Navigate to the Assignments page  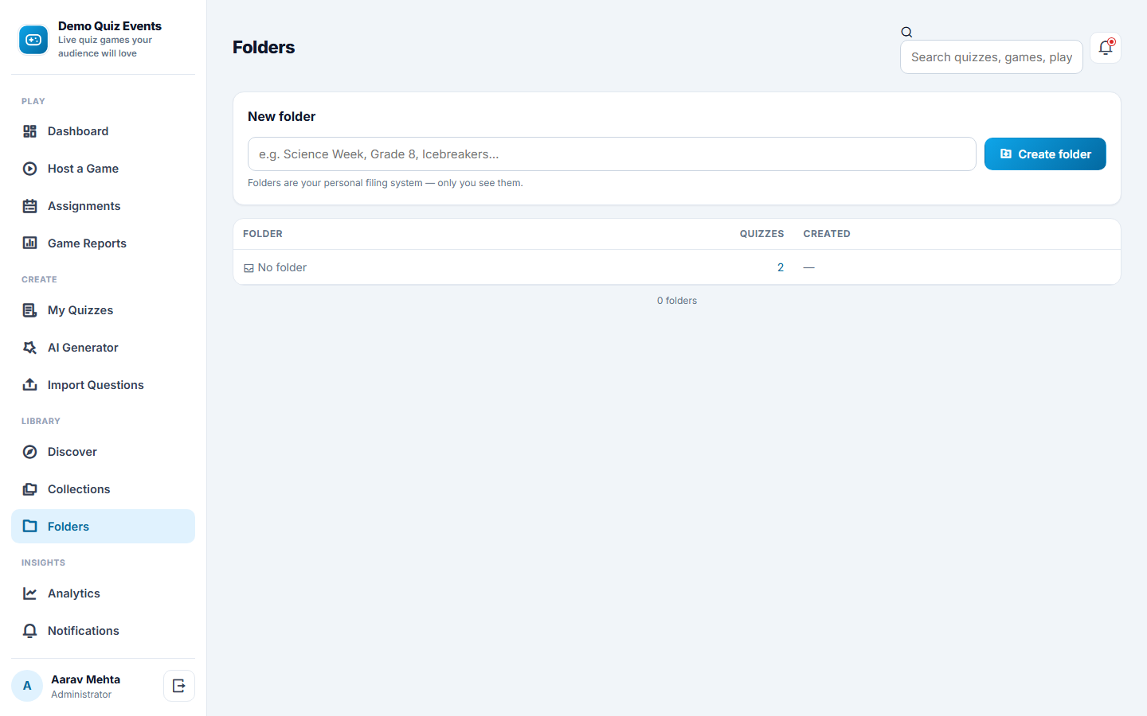pos(103,206)
